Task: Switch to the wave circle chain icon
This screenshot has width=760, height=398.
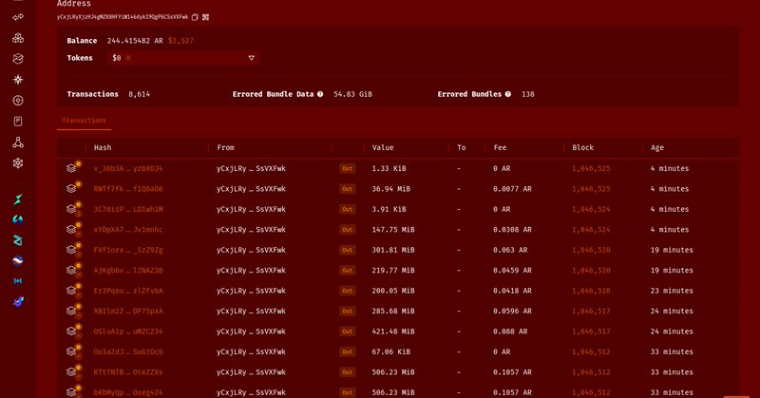Action: click(x=18, y=261)
